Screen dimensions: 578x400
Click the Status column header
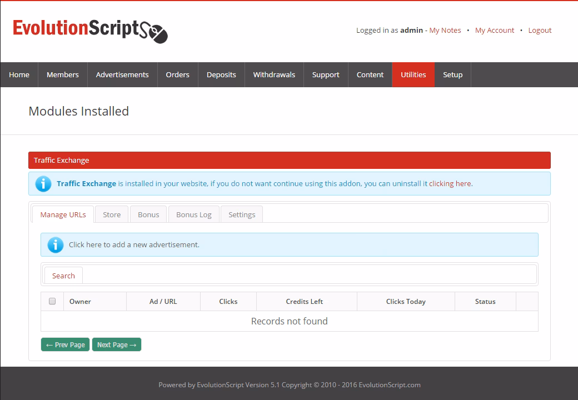(485, 301)
